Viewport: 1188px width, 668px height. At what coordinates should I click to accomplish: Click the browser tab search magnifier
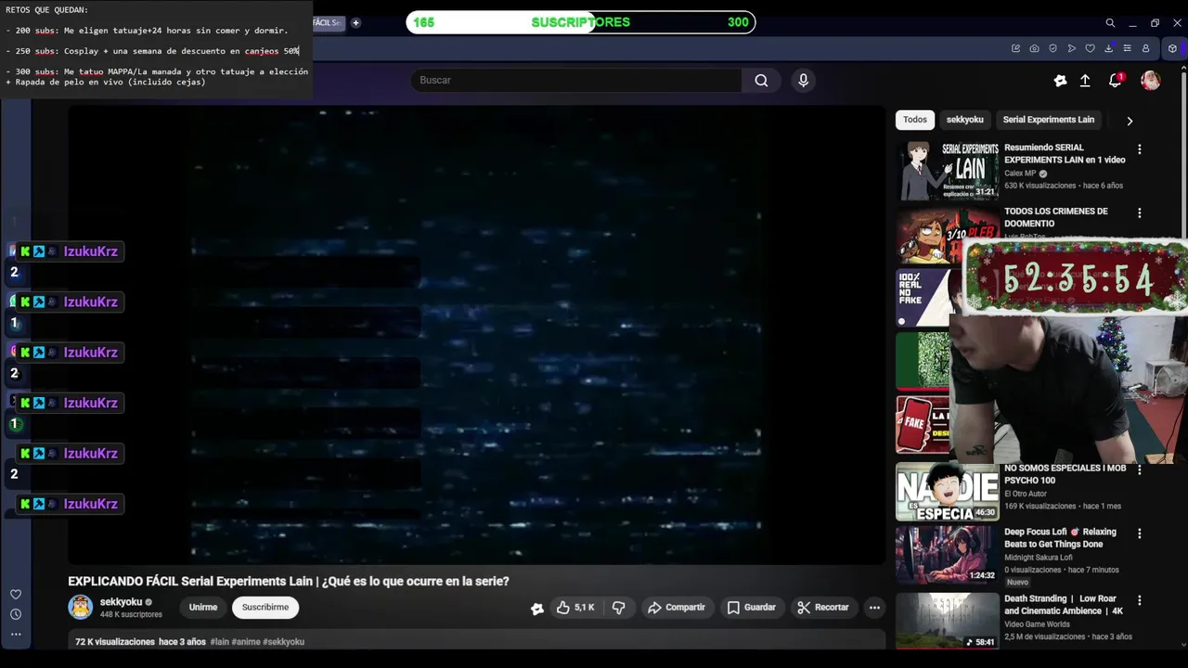1110,22
